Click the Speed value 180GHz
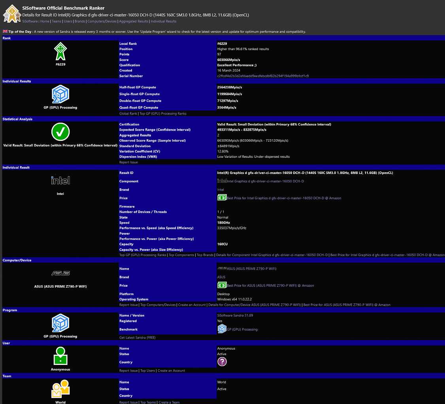The height and width of the screenshot is (404, 445). pyautogui.click(x=224, y=223)
